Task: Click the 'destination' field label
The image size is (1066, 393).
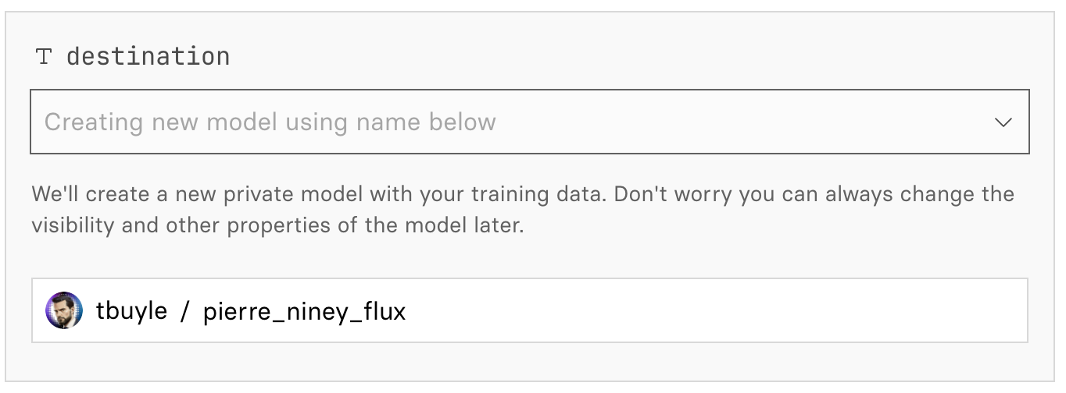Action: (148, 57)
